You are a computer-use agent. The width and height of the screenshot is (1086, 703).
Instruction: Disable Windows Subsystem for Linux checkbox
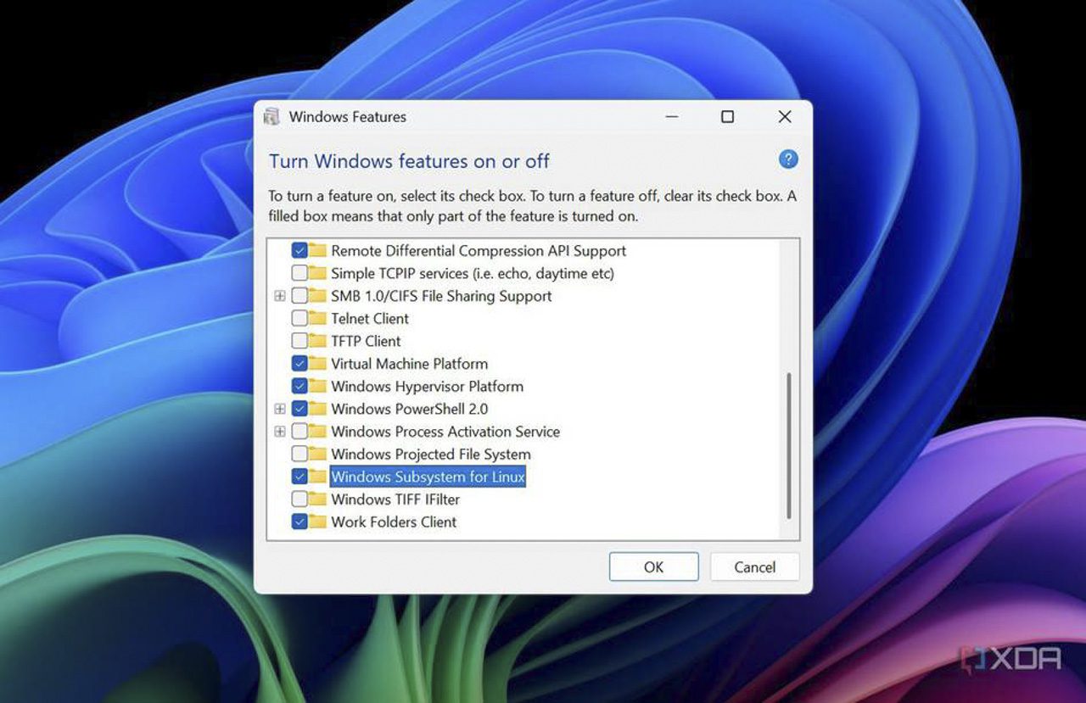tap(299, 477)
